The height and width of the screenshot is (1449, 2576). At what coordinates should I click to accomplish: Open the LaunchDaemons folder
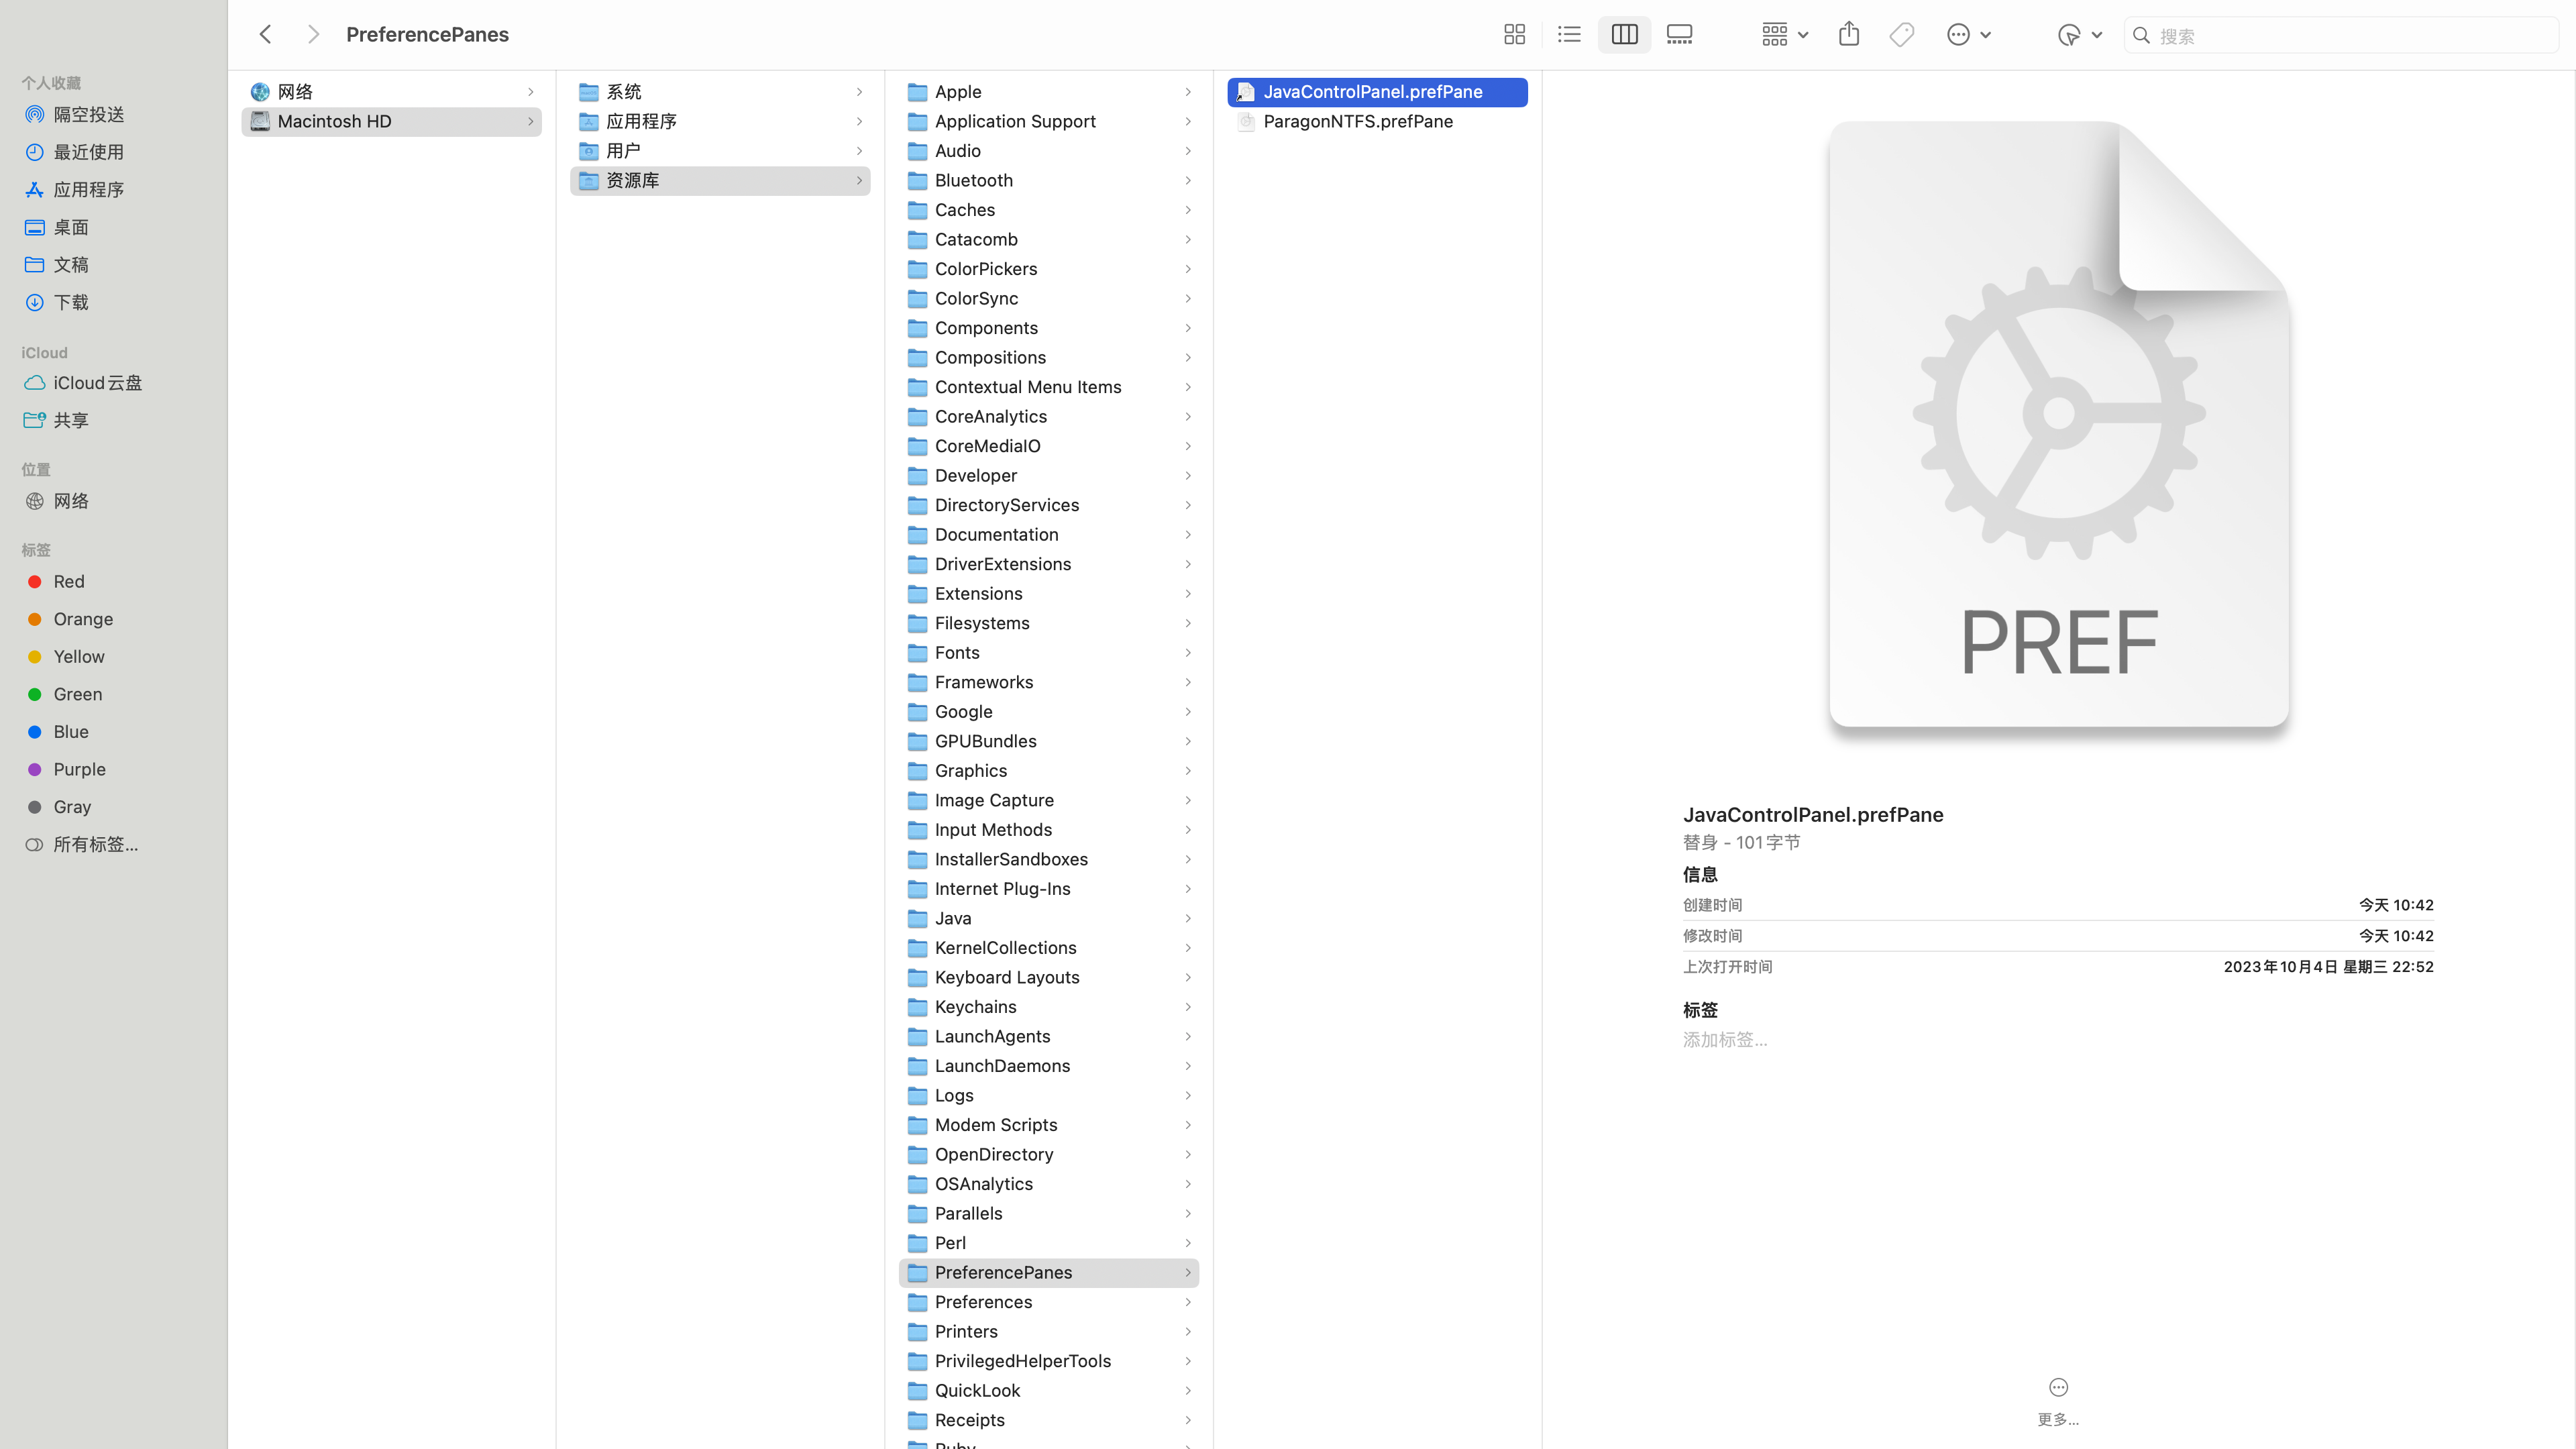[1049, 1066]
